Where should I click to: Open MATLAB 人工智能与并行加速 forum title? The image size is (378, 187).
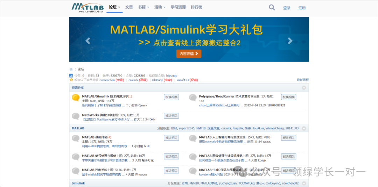click(x=219, y=137)
